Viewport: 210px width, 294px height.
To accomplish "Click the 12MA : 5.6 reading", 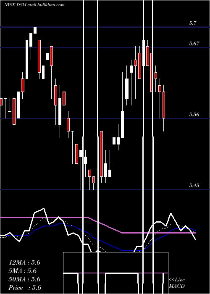I will pyautogui.click(x=24, y=262).
